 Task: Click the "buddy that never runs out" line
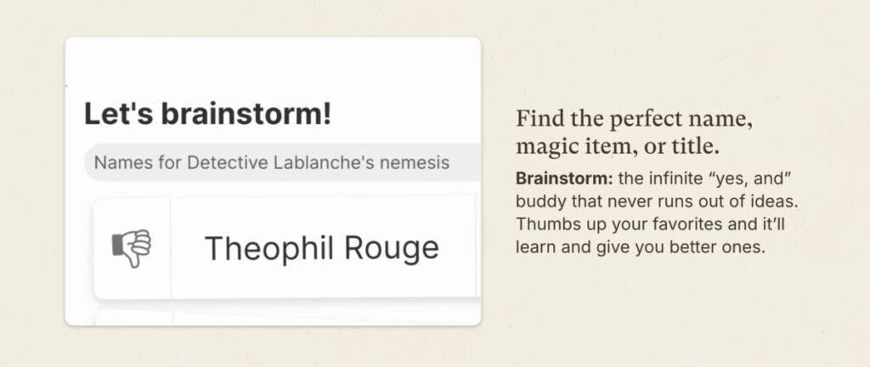click(657, 202)
